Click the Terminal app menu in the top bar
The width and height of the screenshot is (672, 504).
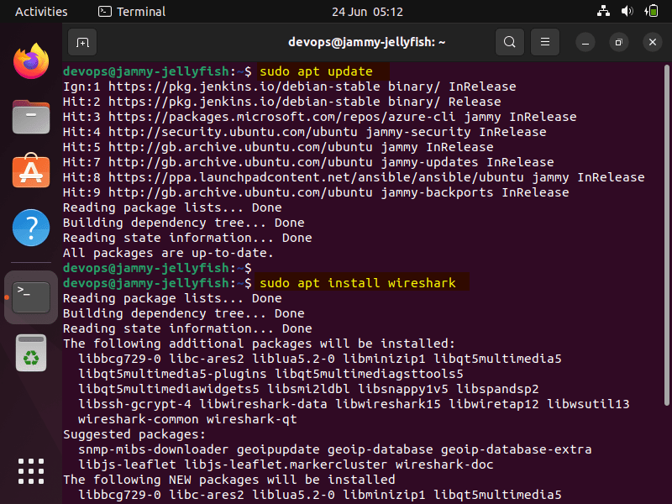(131, 11)
